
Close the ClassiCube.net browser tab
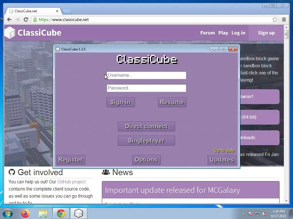(57, 11)
